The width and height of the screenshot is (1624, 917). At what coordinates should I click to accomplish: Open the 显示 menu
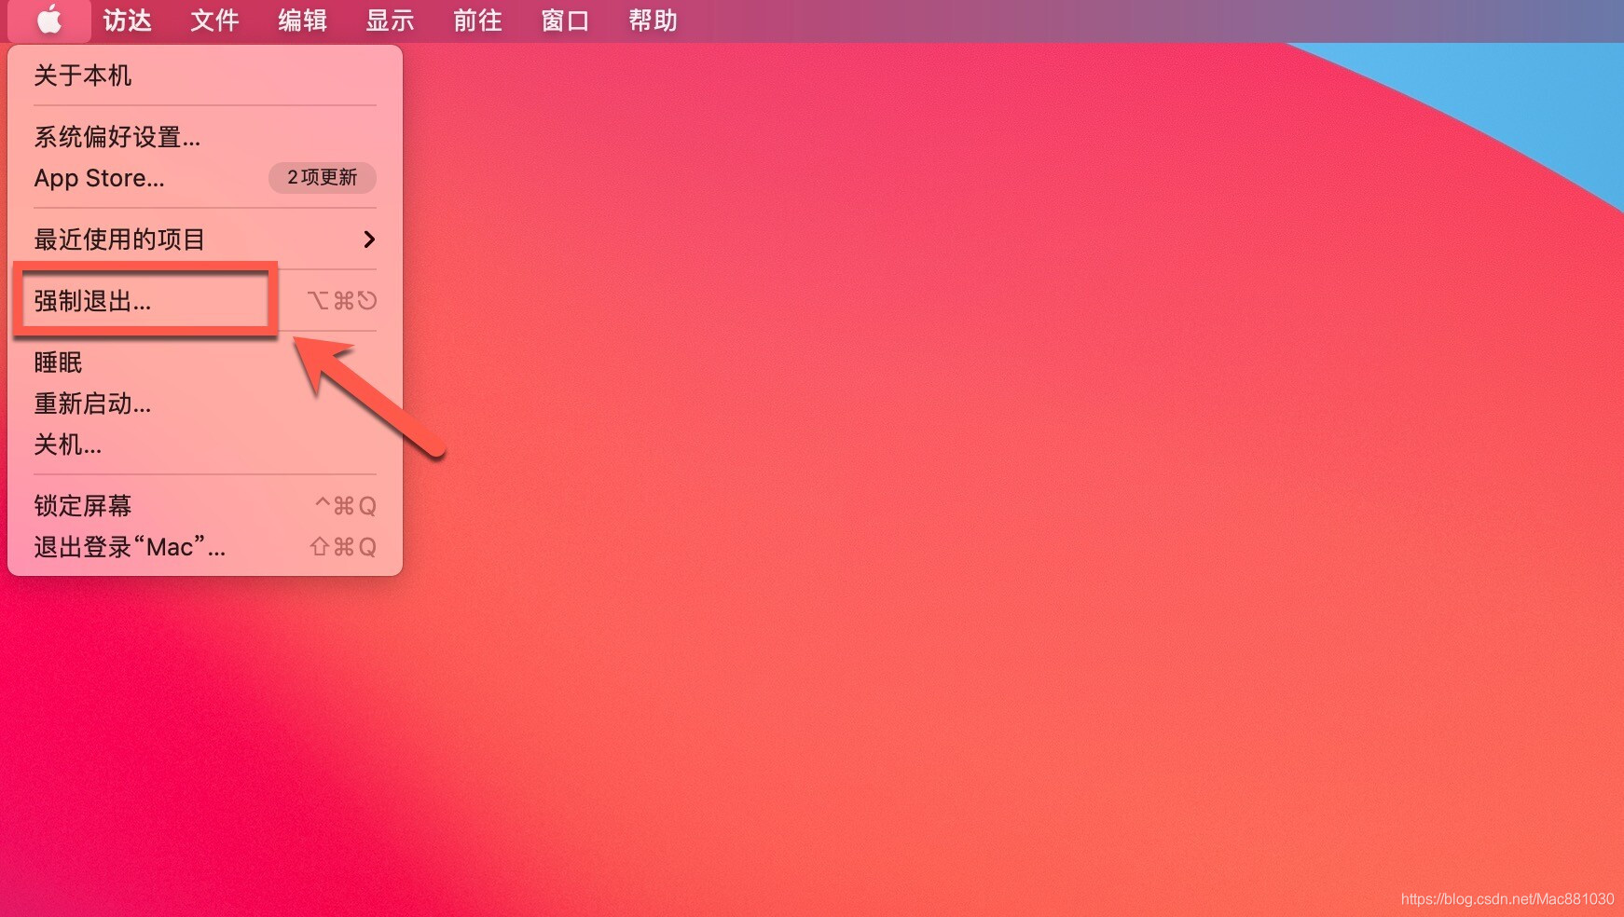point(391,21)
